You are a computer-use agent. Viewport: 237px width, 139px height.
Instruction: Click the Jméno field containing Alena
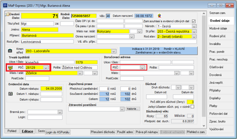[40, 30]
